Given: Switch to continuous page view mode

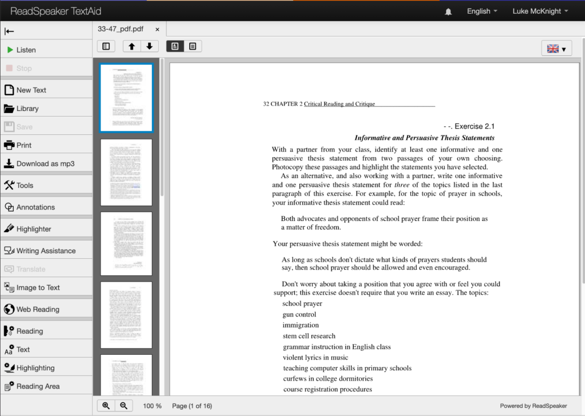Looking at the screenshot, I should 193,46.
